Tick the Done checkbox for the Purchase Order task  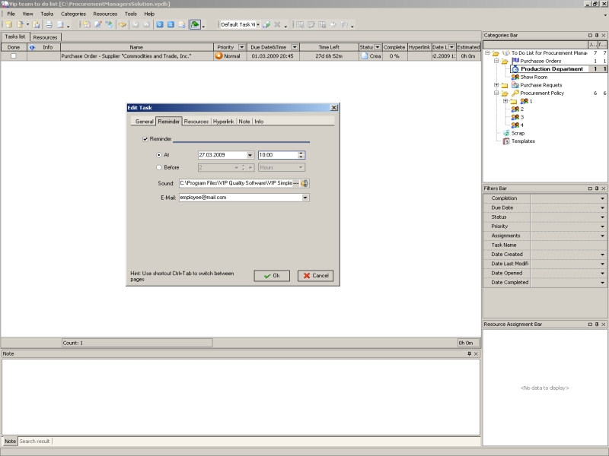(x=13, y=56)
